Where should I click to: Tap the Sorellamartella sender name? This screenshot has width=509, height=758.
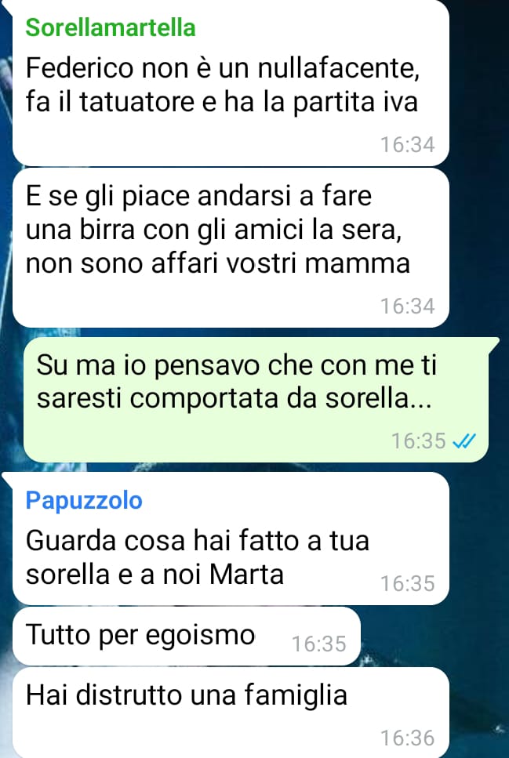111,27
